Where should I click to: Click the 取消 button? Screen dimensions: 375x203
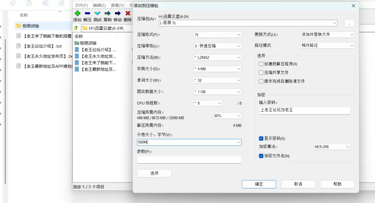(x=298, y=184)
